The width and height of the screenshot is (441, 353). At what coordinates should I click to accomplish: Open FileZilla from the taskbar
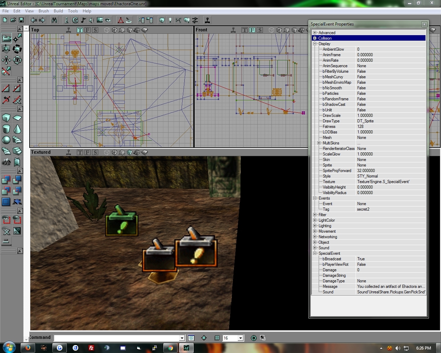pos(91,348)
